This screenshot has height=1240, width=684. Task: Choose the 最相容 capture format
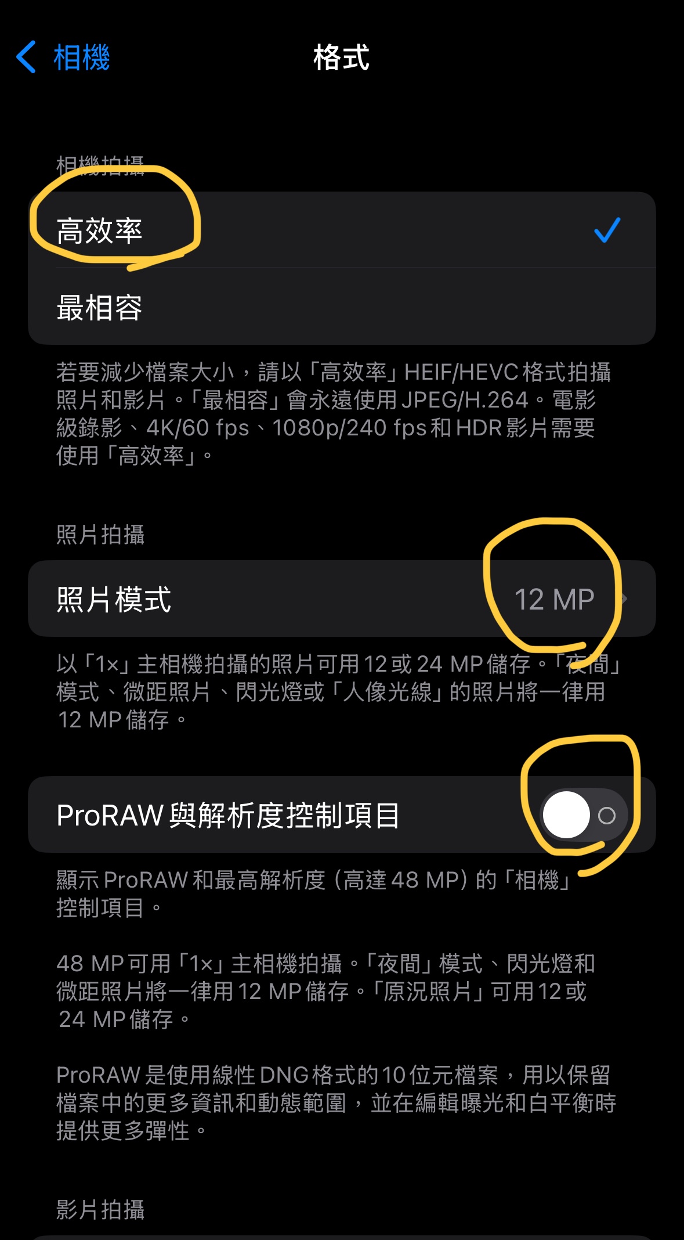pos(342,307)
